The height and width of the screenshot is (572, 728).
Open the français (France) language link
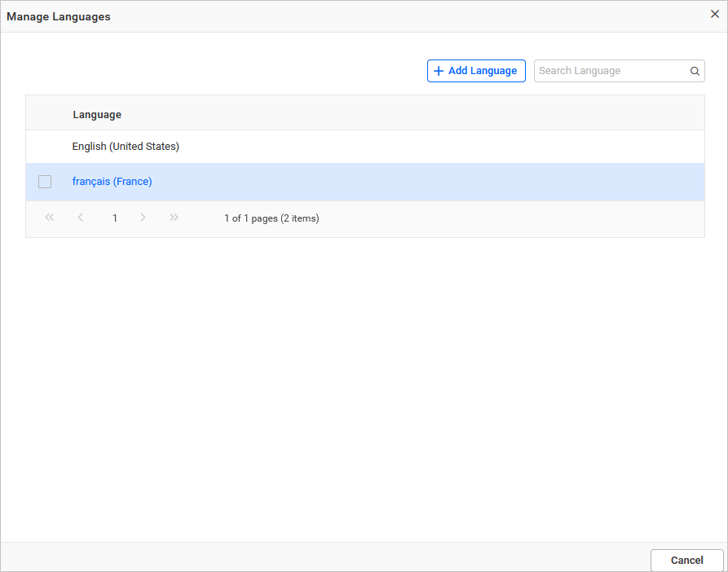coord(112,181)
